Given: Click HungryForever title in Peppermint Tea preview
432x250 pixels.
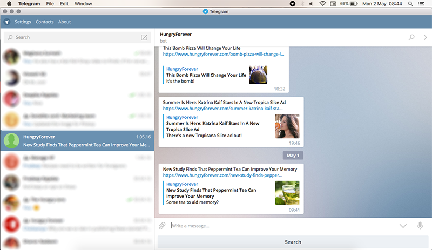Looking at the screenshot, I should (x=182, y=184).
